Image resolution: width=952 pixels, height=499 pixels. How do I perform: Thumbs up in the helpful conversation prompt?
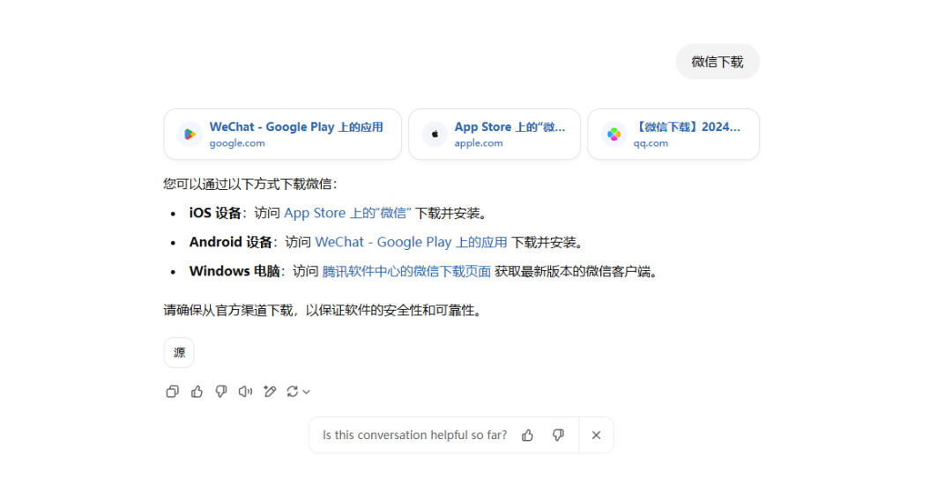[527, 435]
